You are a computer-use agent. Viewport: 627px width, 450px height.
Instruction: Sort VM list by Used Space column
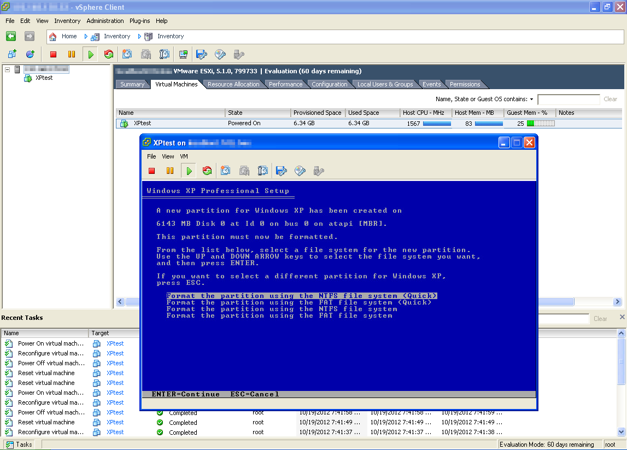coord(372,113)
